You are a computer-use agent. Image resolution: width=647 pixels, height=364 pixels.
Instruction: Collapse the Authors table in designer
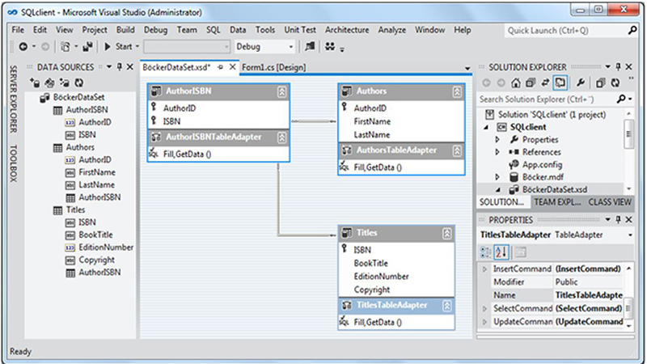point(457,91)
